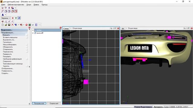Toggle options box beside Масштабировать
The image size is (193, 108).
tap(27, 45)
